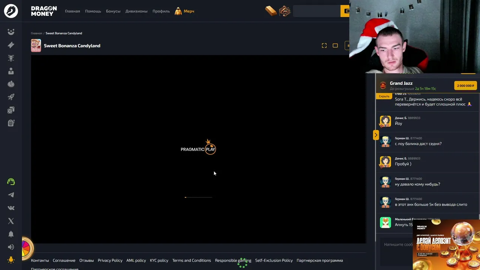Image resolution: width=480 pixels, height=270 pixels.
Task: Open the AML policy footer link
Action: (x=136, y=260)
